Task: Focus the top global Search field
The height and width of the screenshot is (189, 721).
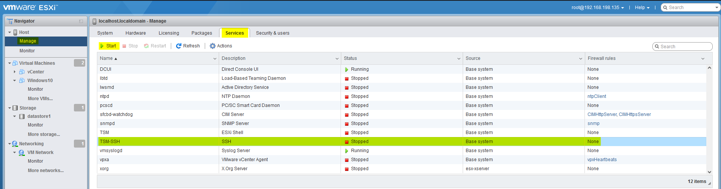Action: (x=691, y=8)
